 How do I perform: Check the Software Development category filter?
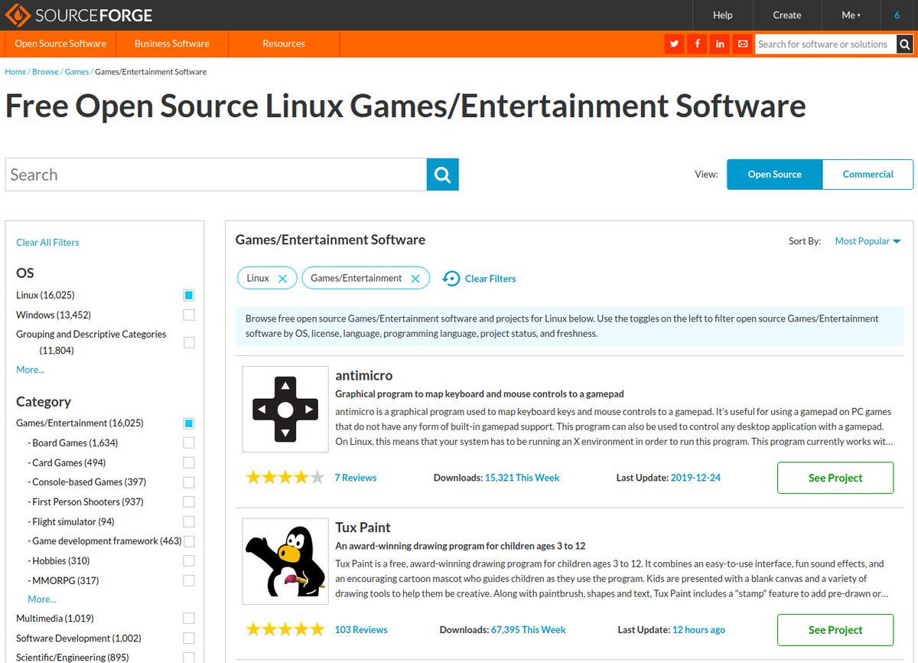click(189, 638)
